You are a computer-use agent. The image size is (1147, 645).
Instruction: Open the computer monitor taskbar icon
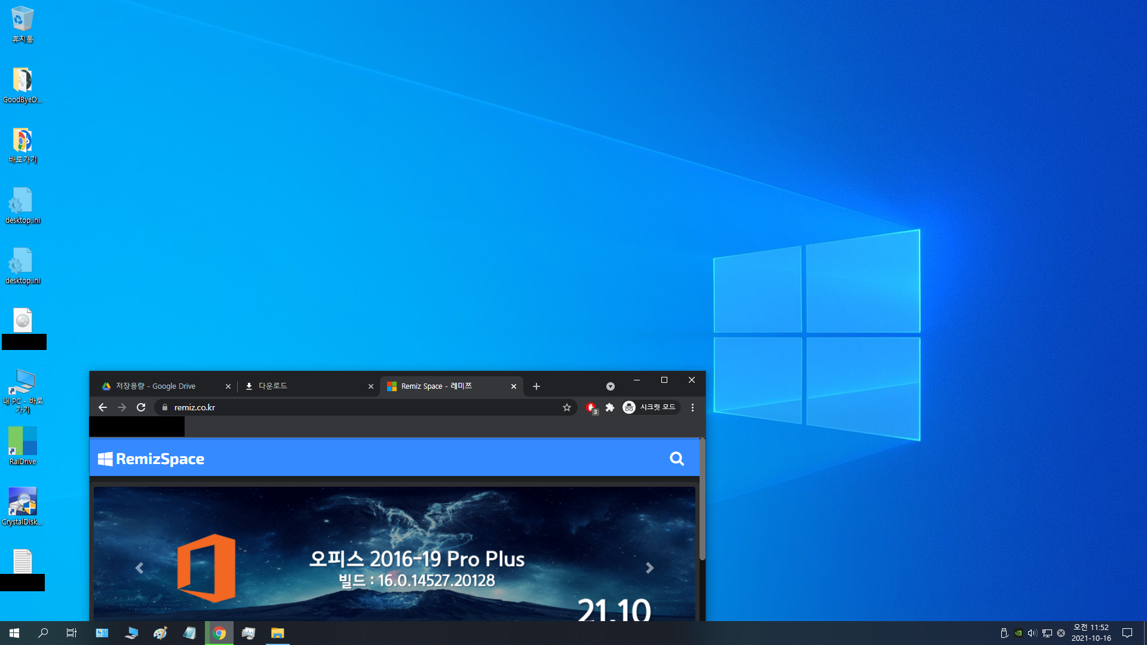(x=131, y=633)
